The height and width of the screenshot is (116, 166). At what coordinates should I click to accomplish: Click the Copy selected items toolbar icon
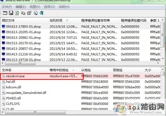pos(23,13)
